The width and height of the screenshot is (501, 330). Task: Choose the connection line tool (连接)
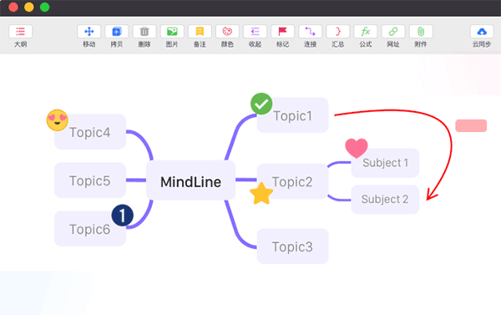pyautogui.click(x=311, y=32)
